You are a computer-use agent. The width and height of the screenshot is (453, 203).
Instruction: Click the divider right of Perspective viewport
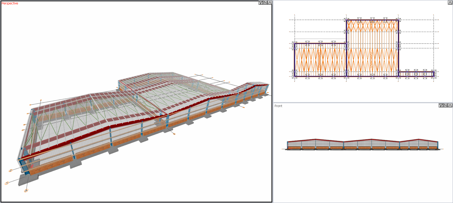pos(273,101)
